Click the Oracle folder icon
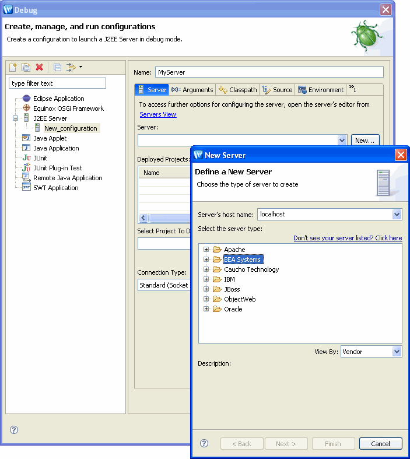 point(217,309)
